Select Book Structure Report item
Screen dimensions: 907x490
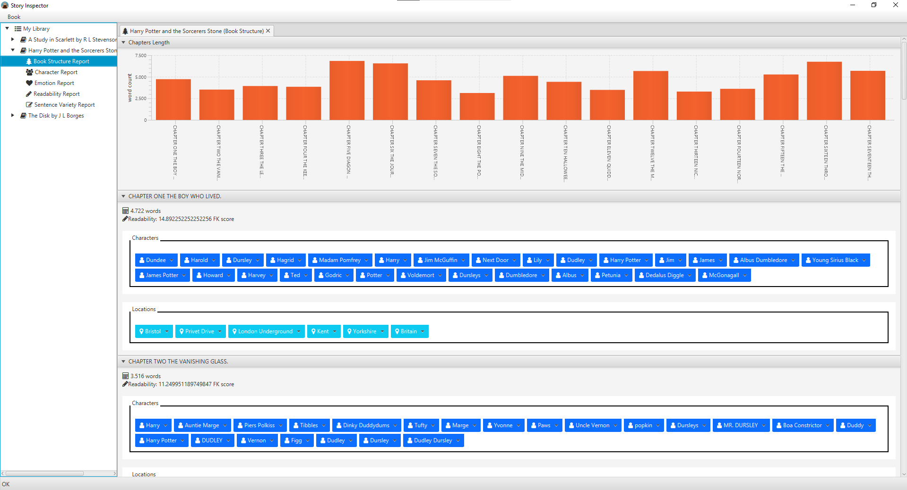[59, 61]
